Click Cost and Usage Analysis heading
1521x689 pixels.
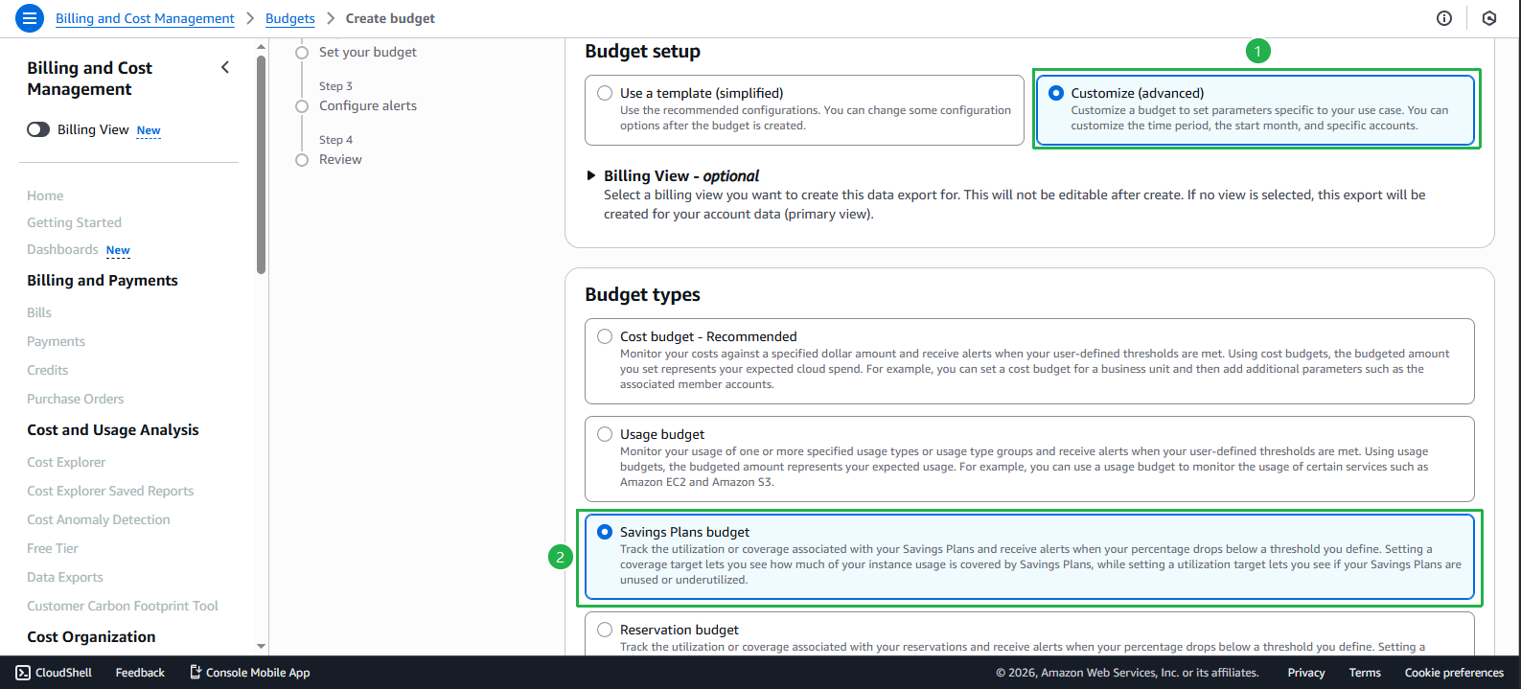coord(113,429)
